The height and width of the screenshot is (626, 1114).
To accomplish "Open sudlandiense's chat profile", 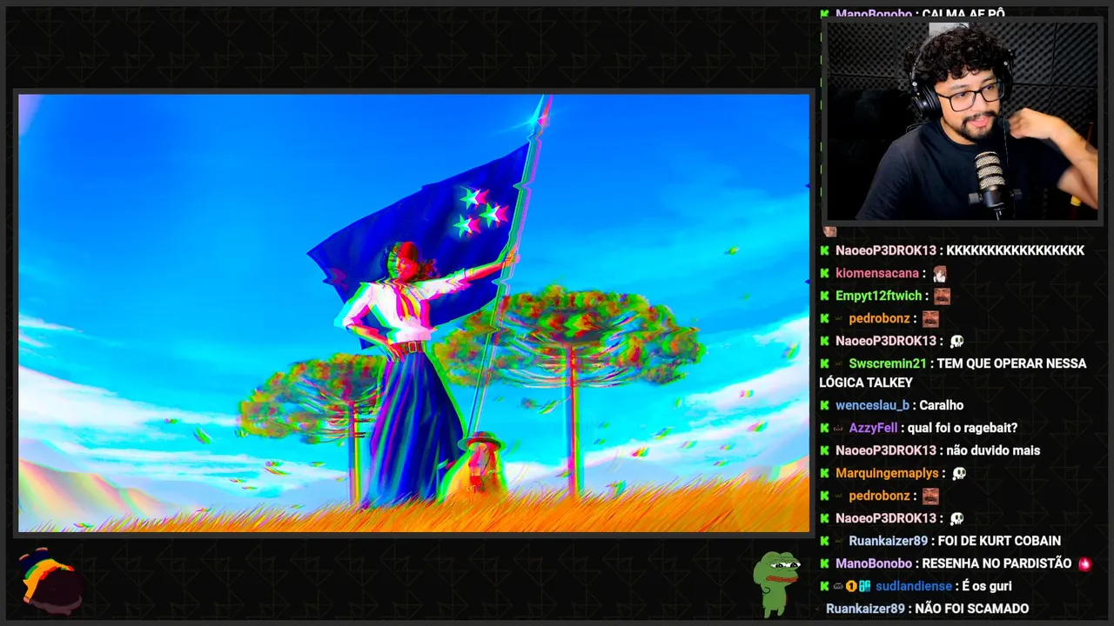I will point(912,586).
